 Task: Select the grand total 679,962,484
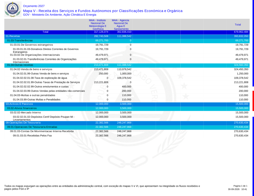(241, 32)
